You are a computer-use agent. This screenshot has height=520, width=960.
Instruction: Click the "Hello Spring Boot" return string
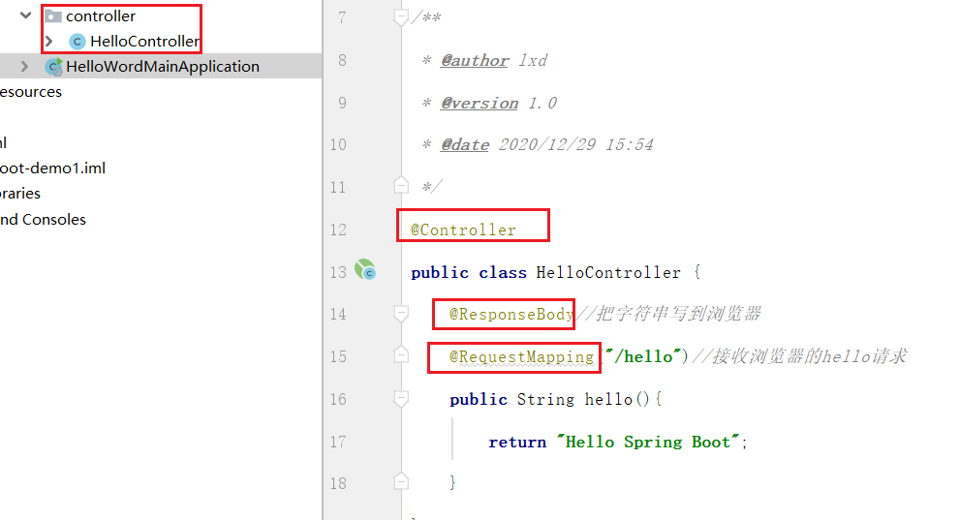pyautogui.click(x=648, y=442)
